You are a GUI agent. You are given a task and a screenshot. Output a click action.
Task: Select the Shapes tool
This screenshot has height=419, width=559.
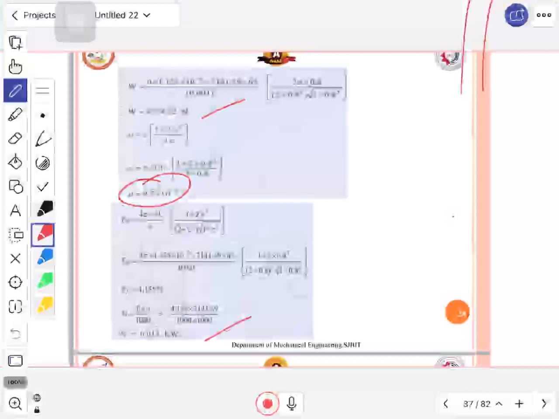tap(15, 186)
